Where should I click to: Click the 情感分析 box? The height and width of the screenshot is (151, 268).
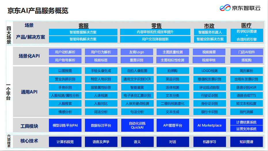click(65, 112)
